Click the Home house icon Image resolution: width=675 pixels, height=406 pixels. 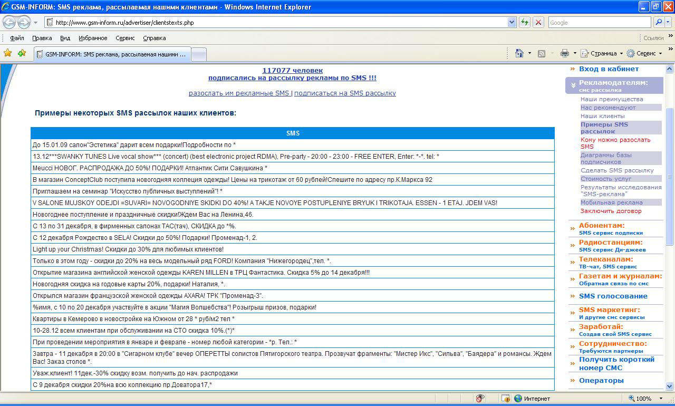coord(519,53)
